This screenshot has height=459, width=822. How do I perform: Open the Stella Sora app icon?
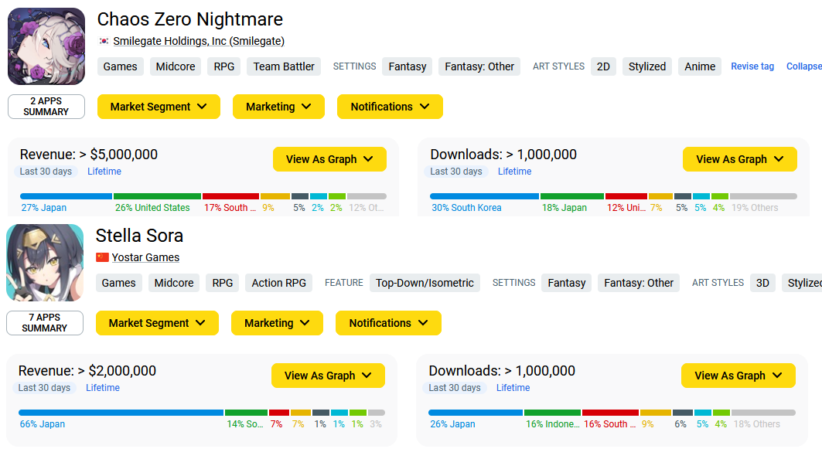click(45, 263)
